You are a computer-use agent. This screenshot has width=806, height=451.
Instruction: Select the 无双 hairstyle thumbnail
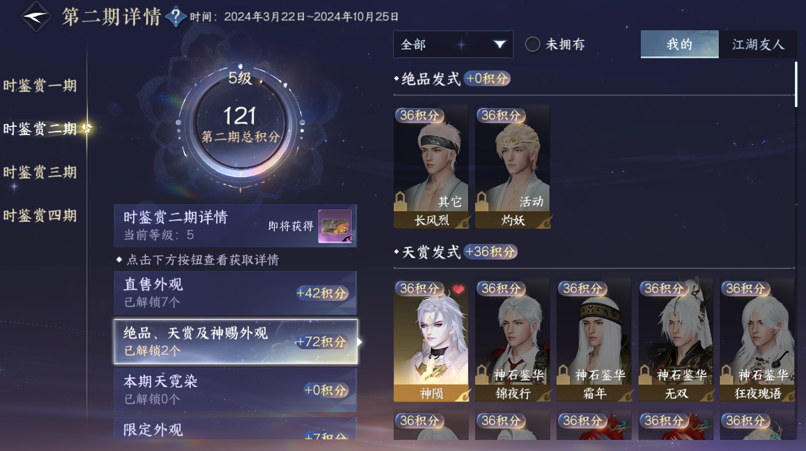676,340
